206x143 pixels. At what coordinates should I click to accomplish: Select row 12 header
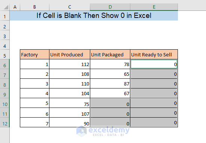(5, 122)
